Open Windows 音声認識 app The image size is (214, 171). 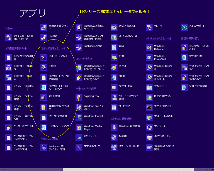[114, 128]
